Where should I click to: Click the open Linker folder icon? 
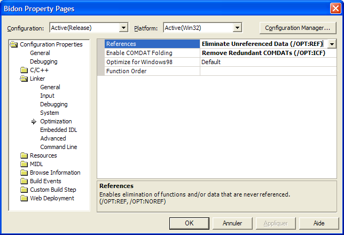coord(24,79)
